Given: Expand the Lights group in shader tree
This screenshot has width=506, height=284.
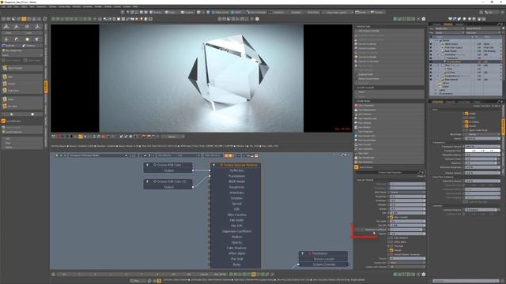Looking at the screenshot, I should point(436,90).
